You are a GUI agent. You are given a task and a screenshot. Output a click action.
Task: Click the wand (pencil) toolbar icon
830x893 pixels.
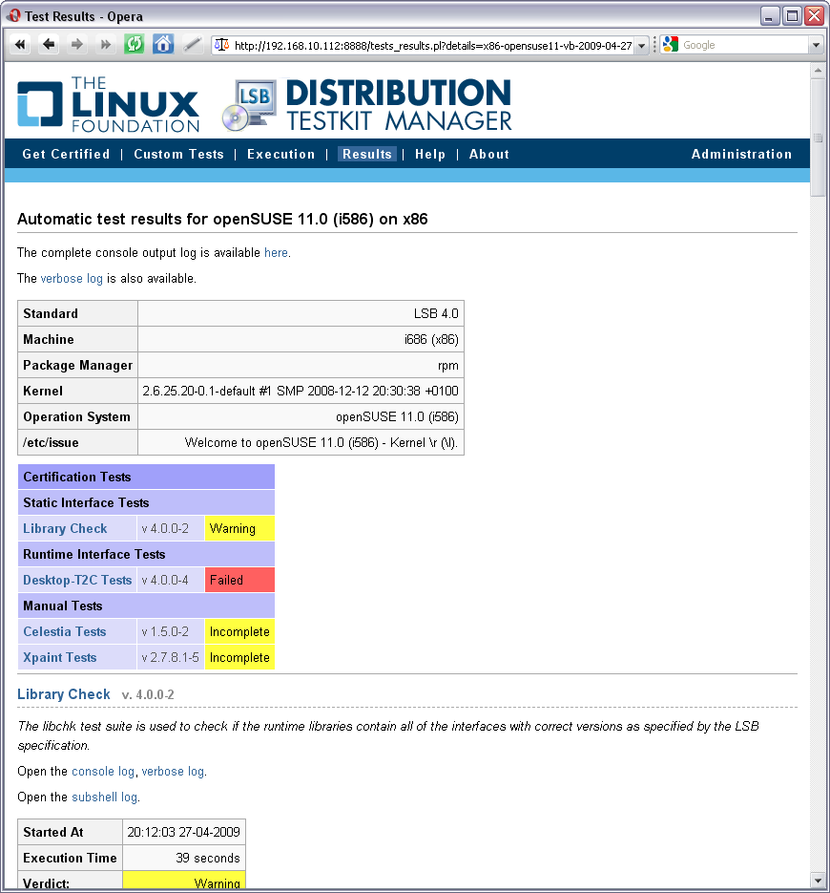(x=192, y=45)
